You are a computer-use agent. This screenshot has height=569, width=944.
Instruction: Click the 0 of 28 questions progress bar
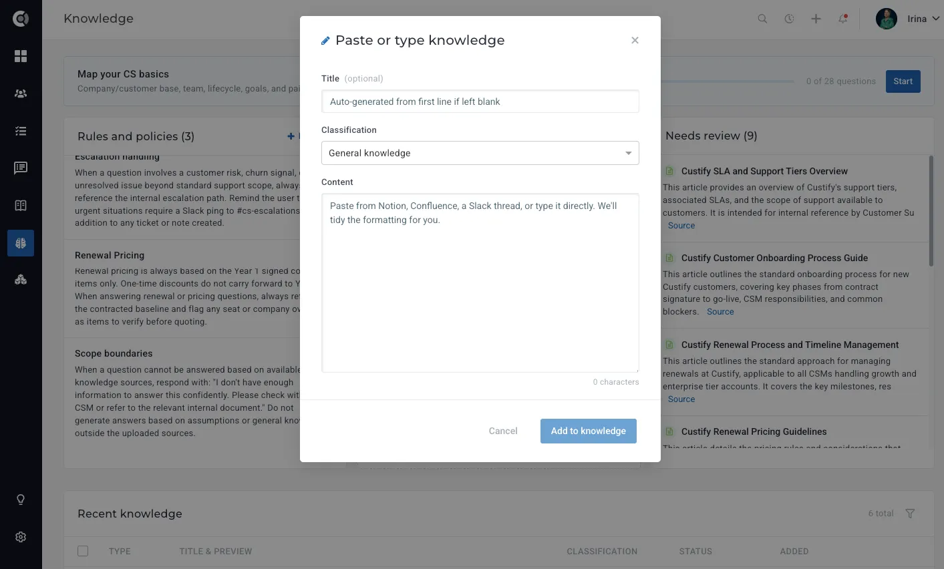[727, 81]
